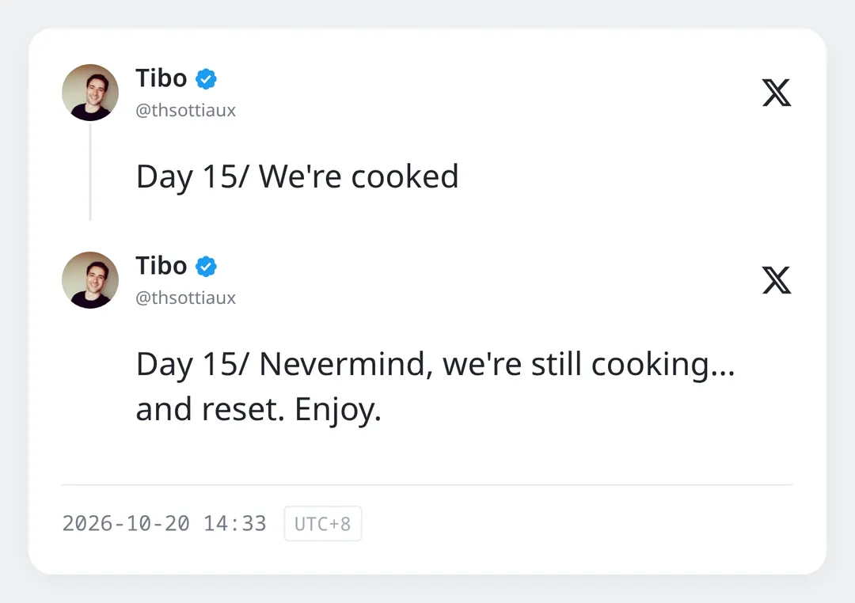Open the profile picture in the first tweet
855x603 pixels.
coord(90,92)
